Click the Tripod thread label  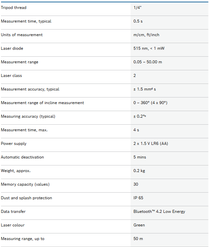(14, 8)
